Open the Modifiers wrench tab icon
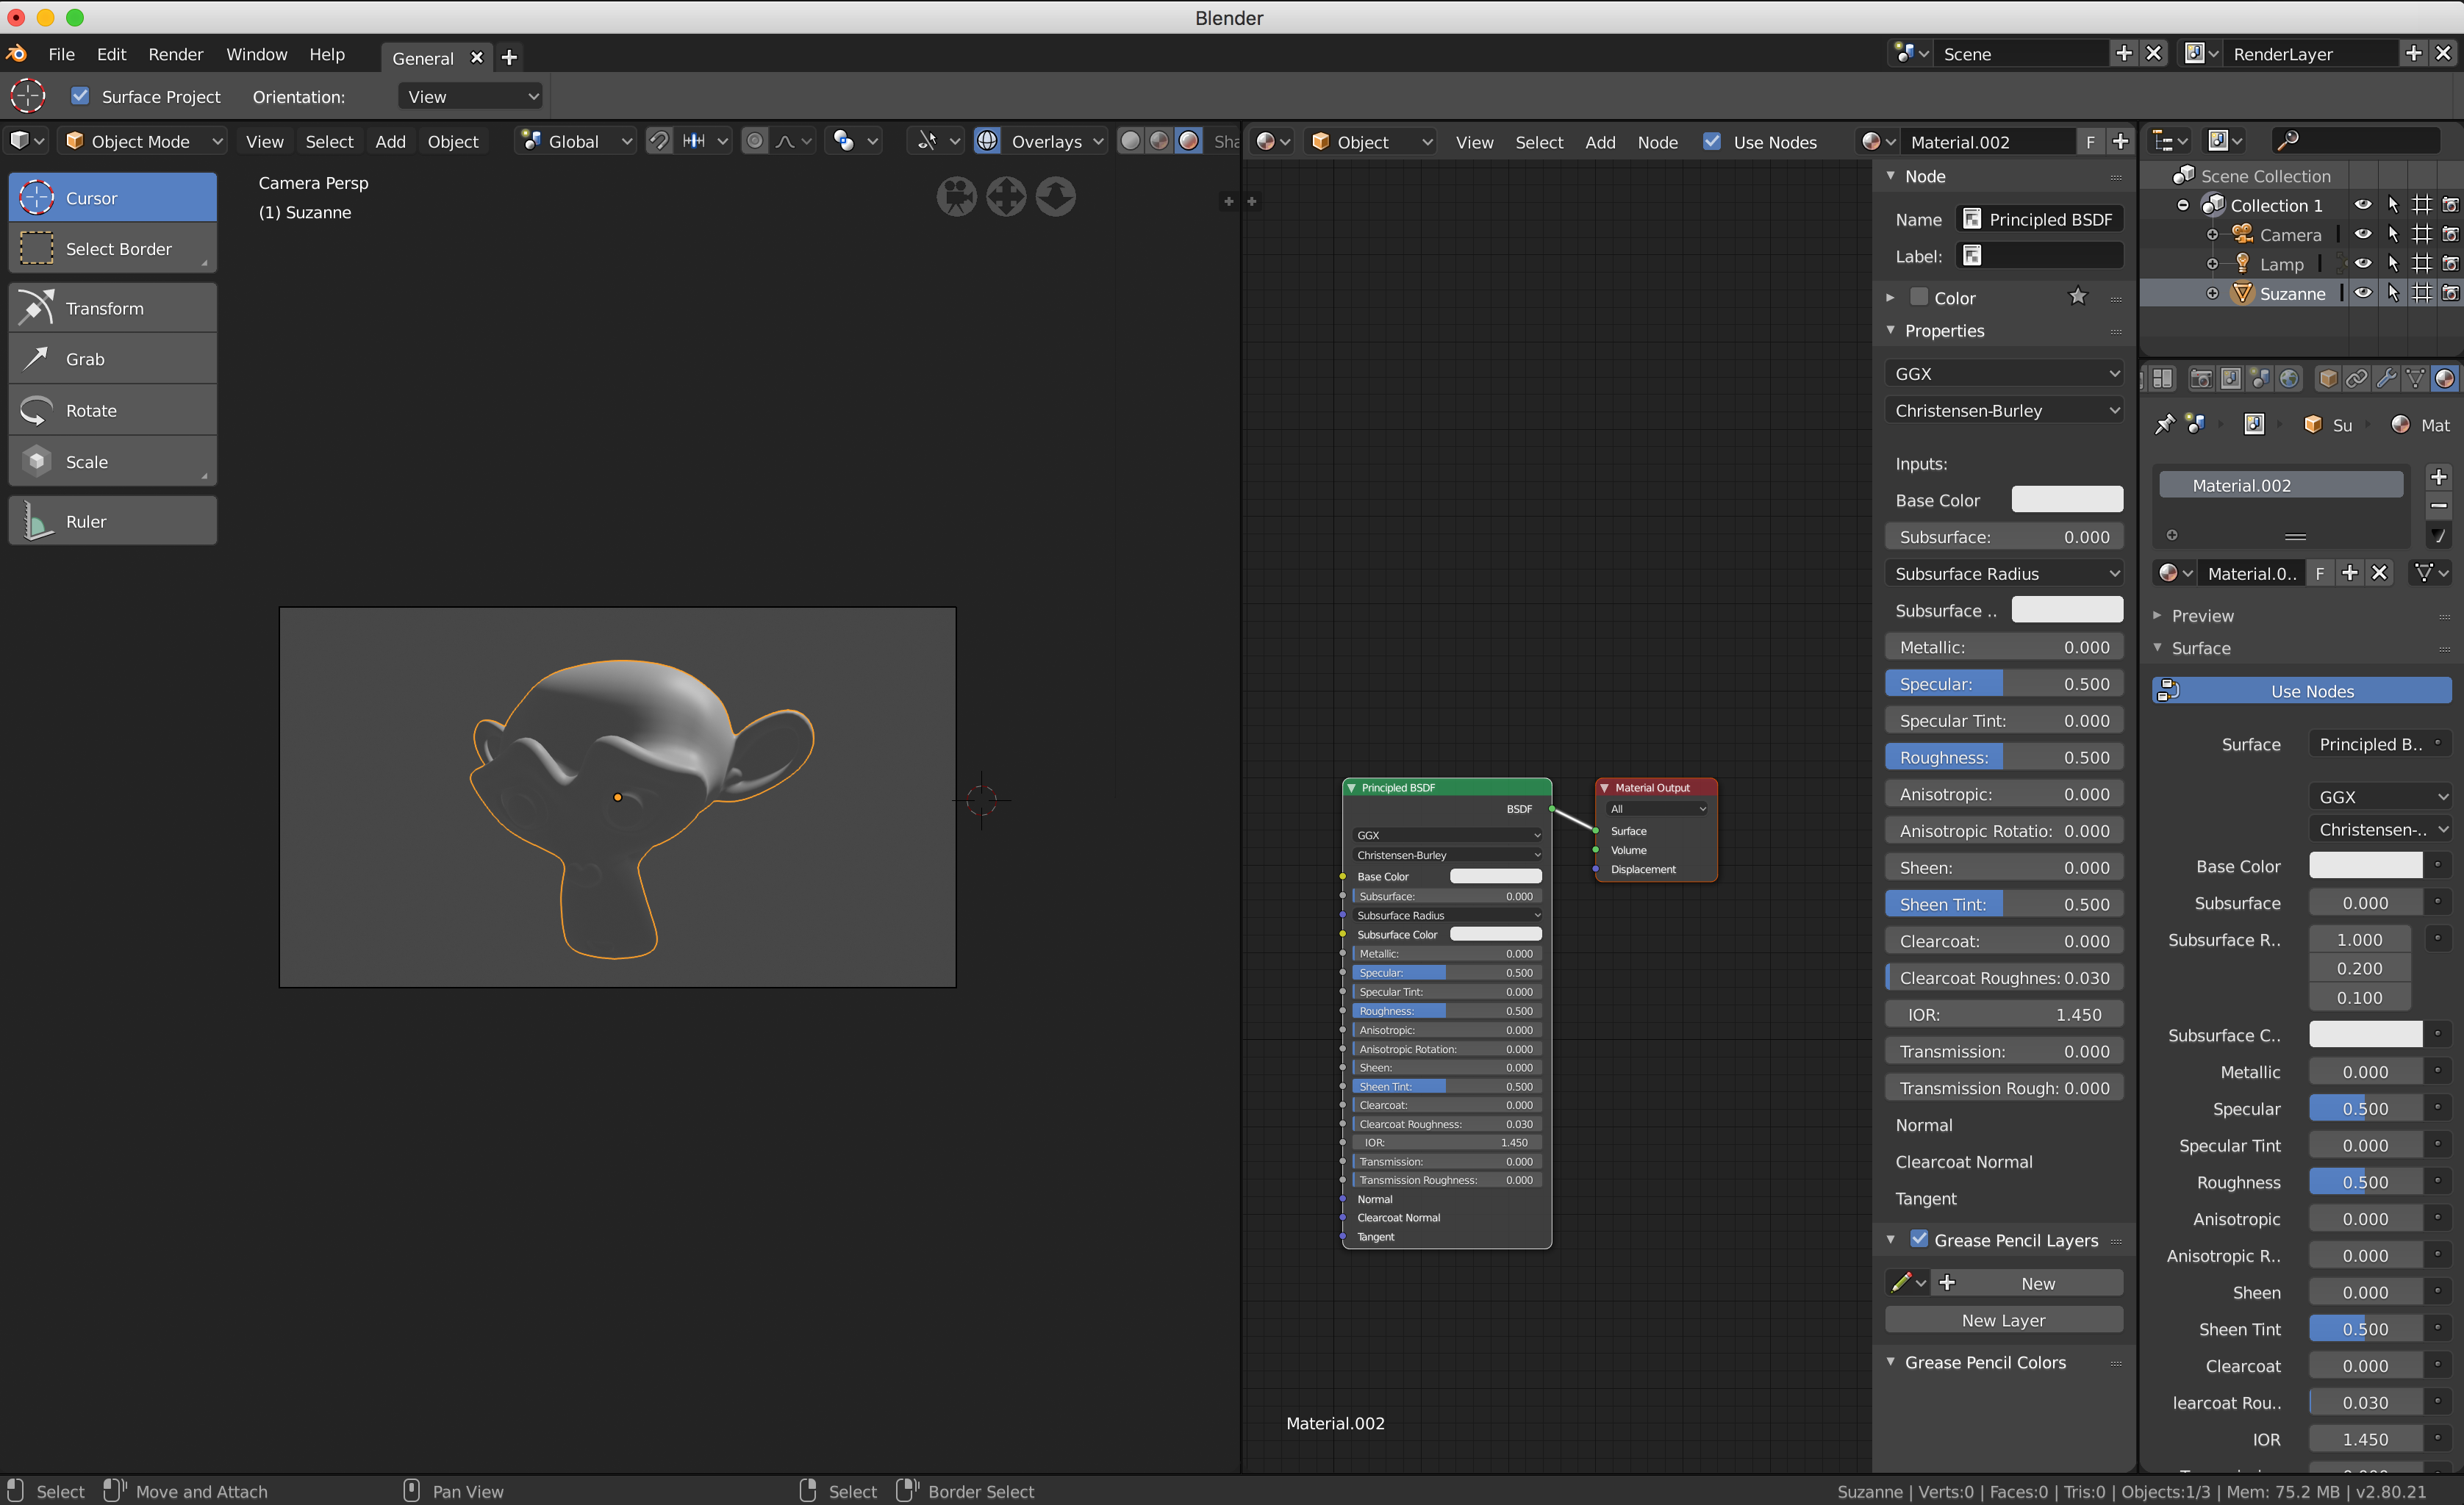 coord(2386,378)
